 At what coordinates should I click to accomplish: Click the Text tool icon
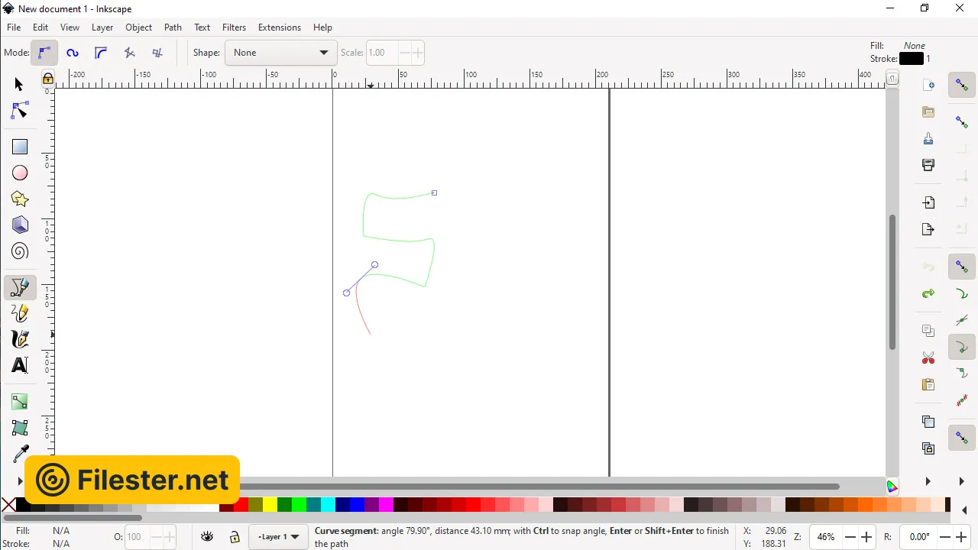20,365
